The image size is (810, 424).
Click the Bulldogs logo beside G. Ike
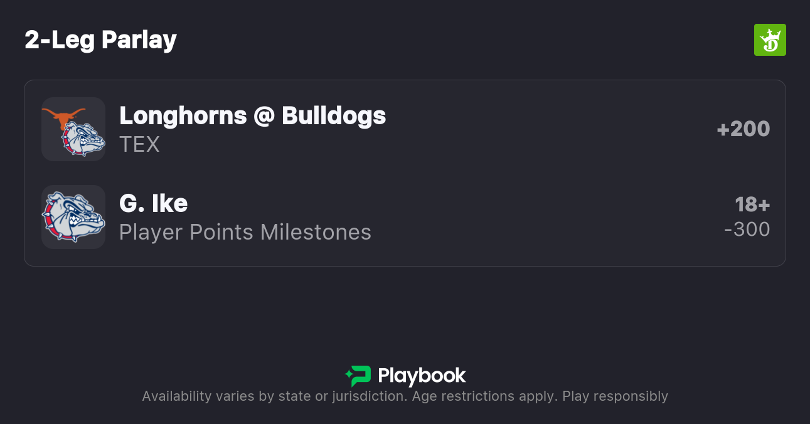[73, 217]
